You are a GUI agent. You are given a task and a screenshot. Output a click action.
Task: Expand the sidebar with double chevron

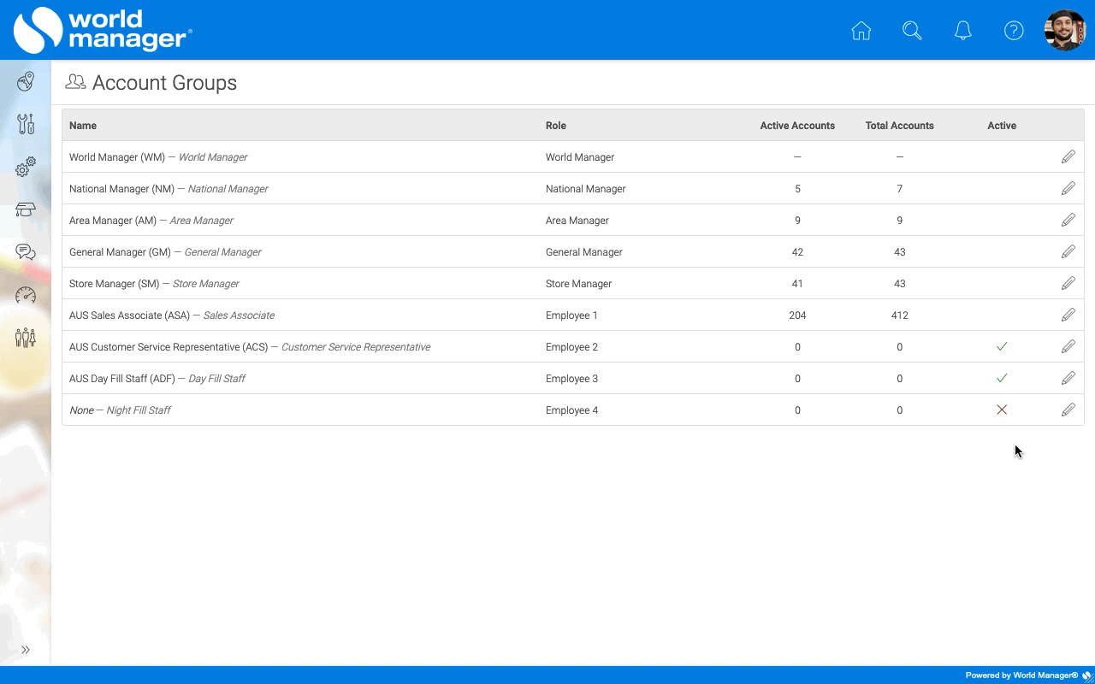tap(26, 650)
